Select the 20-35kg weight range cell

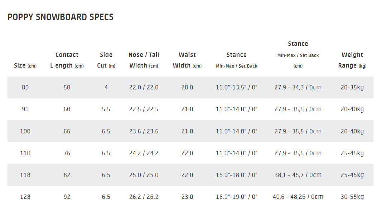point(352,87)
